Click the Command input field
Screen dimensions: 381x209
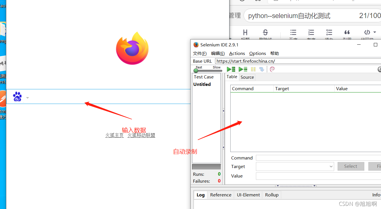pyautogui.click(x=318, y=158)
